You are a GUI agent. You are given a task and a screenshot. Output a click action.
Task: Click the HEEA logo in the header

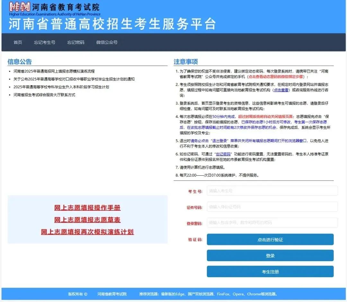coord(20,7)
